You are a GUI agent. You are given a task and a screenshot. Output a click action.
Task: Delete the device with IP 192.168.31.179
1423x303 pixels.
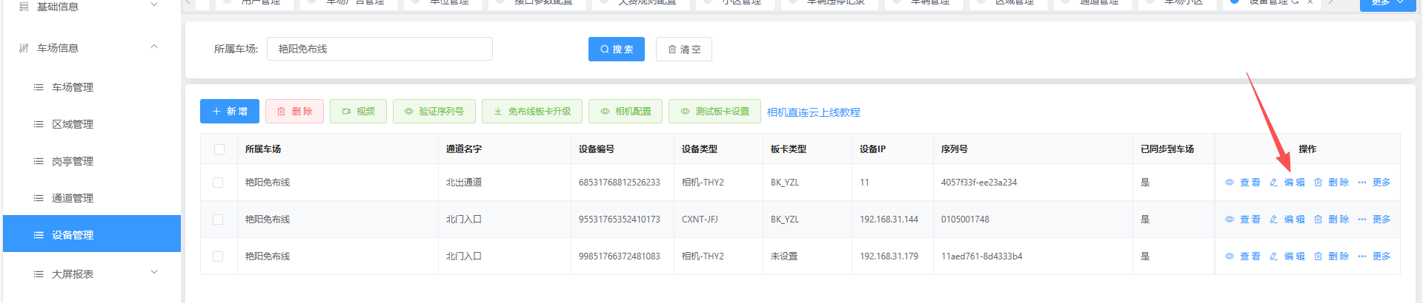point(1331,256)
